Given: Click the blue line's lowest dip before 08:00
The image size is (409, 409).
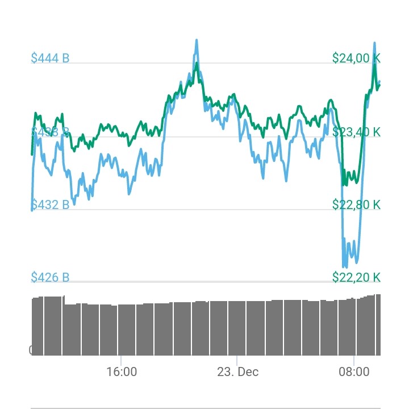Looking at the screenshot, I should (x=344, y=266).
